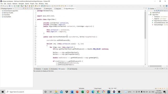
Task: Expand the AnswerSearch algorithm project
Action: tap(1, 11)
